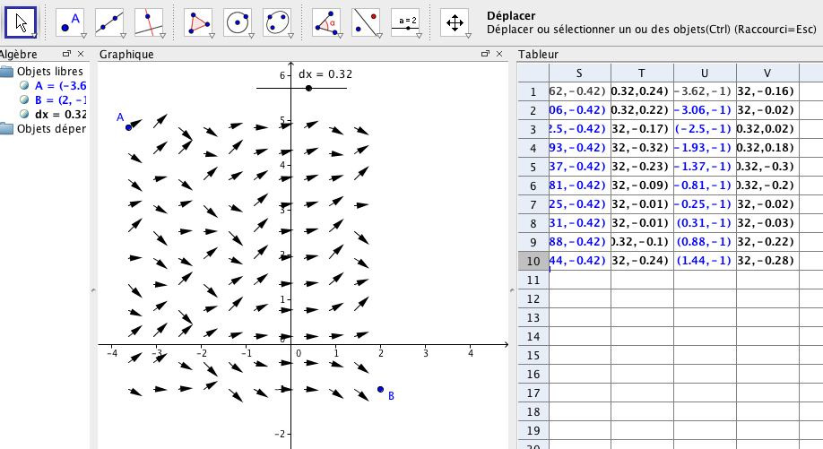Choose the Ellipse conic tool
Image resolution: width=823 pixels, height=449 pixels.
pos(277,22)
